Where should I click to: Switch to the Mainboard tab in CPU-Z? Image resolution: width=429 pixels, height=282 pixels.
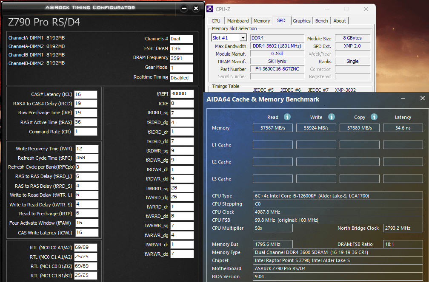pos(238,21)
